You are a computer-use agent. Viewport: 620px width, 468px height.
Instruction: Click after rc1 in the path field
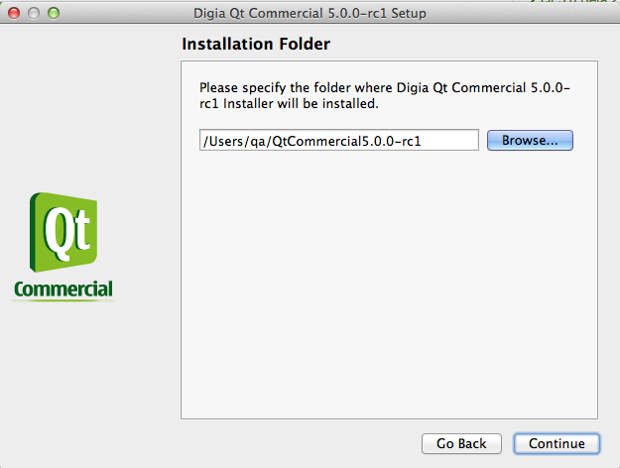tap(425, 141)
